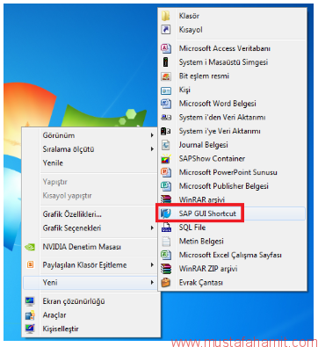Click the System i Masaüstü Simgesi icon
This screenshot has width=318, height=347.
(x=166, y=62)
